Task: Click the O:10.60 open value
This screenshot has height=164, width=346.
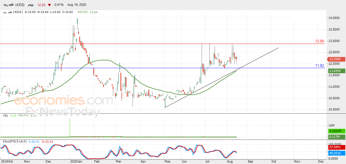Action: click(x=30, y=12)
